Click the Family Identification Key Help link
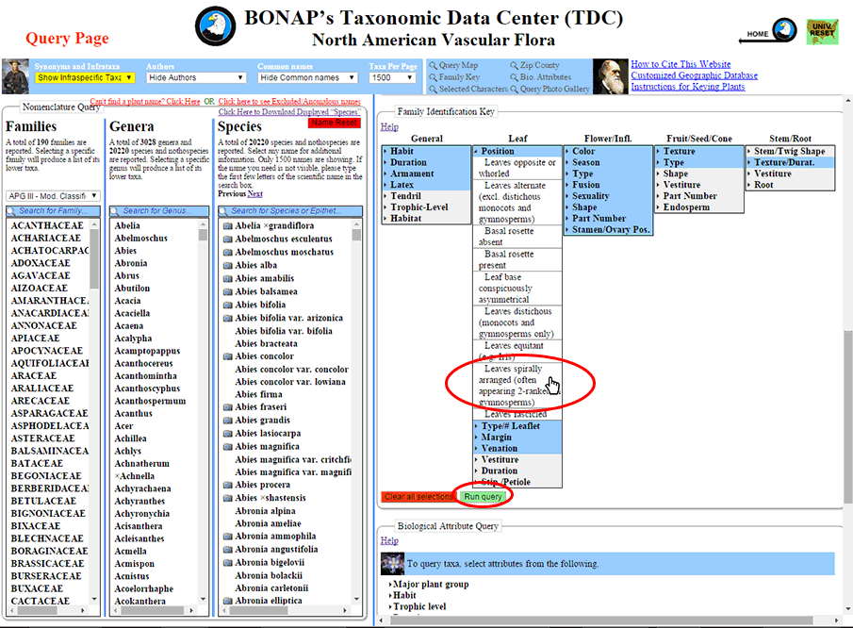The width and height of the screenshot is (853, 628). coord(389,126)
